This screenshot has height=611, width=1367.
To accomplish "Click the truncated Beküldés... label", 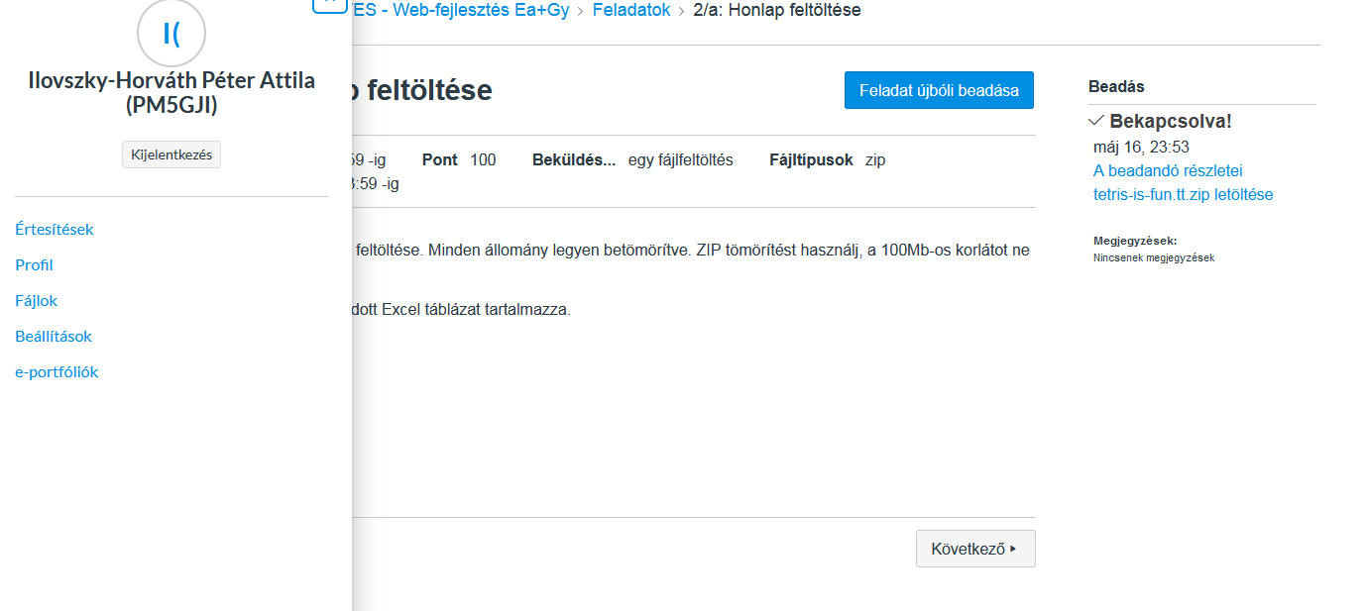I will click(x=574, y=159).
